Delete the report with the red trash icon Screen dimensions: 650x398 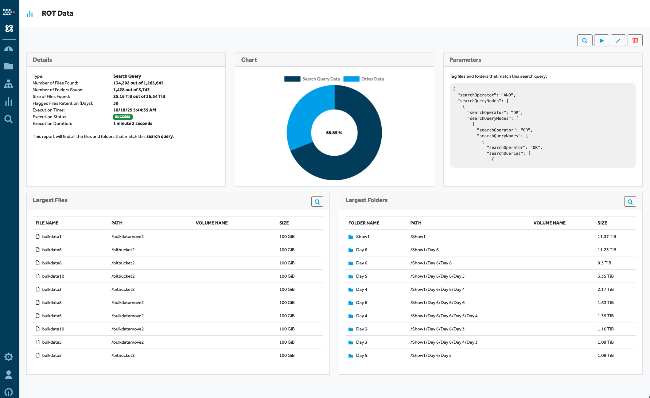(635, 40)
